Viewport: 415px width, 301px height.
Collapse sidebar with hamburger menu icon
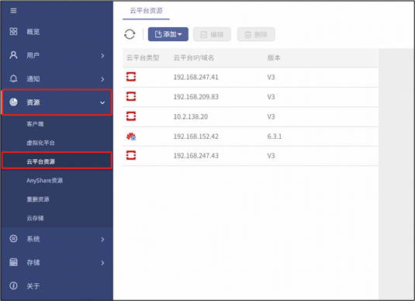click(13, 11)
